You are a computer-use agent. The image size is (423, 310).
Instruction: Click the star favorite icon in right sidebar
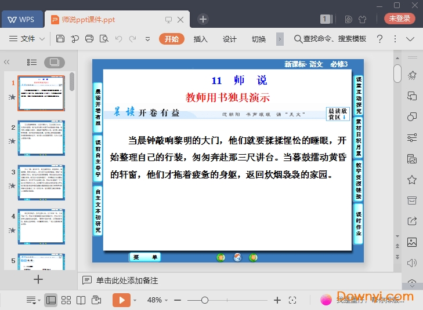pyautogui.click(x=411, y=180)
